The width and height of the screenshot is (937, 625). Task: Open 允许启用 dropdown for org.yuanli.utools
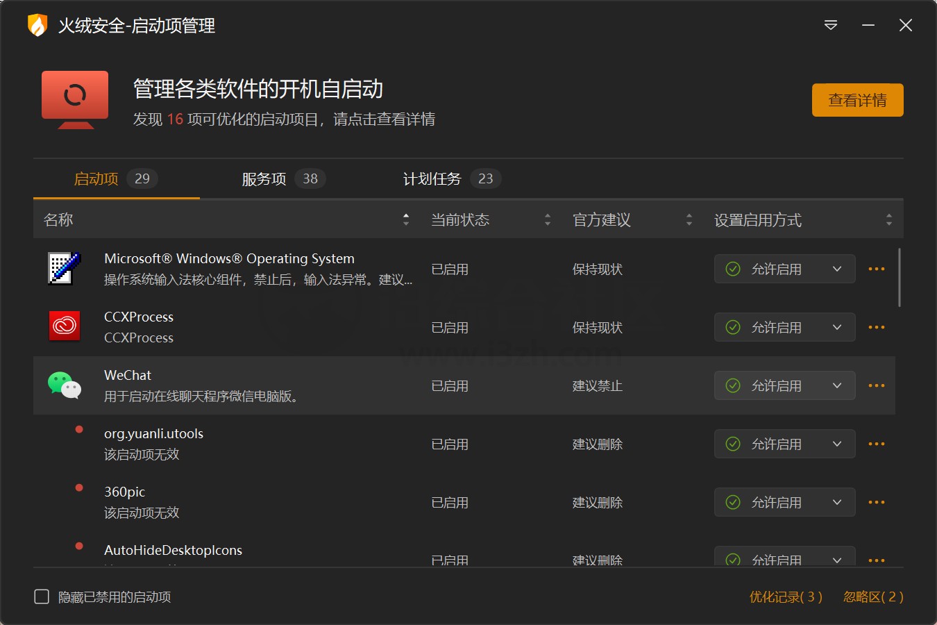point(784,444)
